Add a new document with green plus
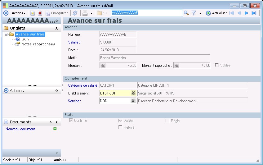Viewport: 263px width, 165px height. pyautogui.click(x=55, y=129)
